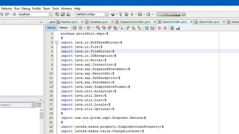Toggle Highlight Search icon
The image size is (239, 134).
click(x=115, y=28)
